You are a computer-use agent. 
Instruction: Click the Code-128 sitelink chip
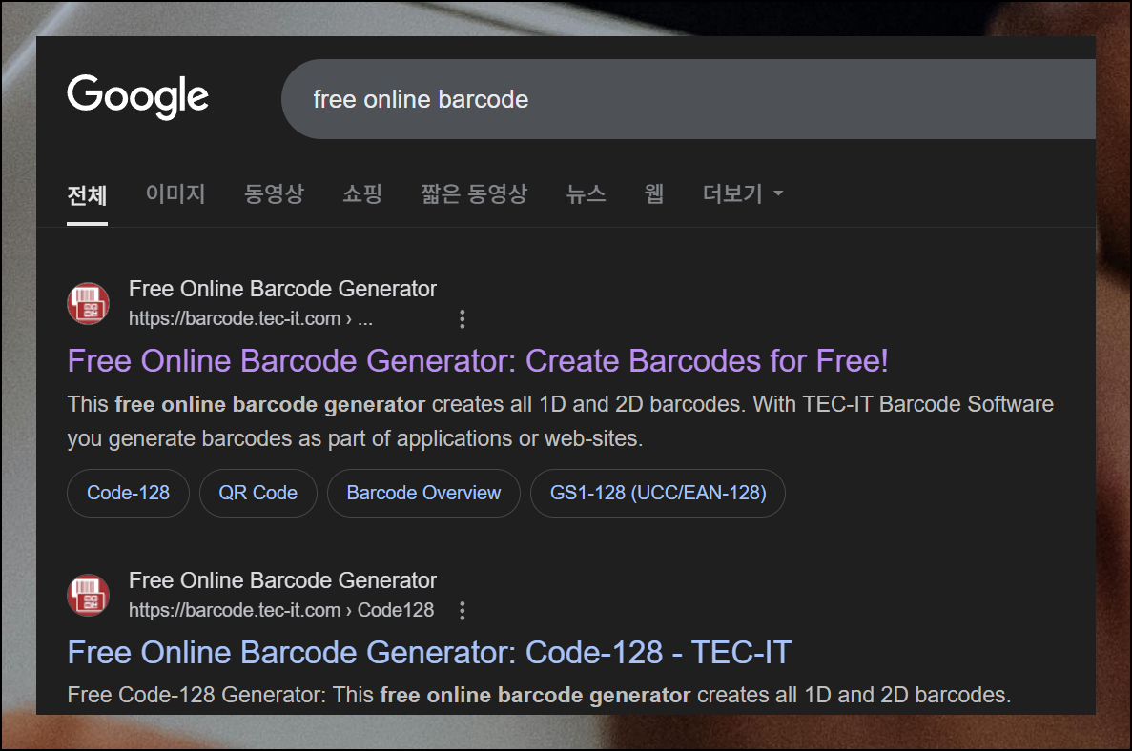pyautogui.click(x=128, y=493)
